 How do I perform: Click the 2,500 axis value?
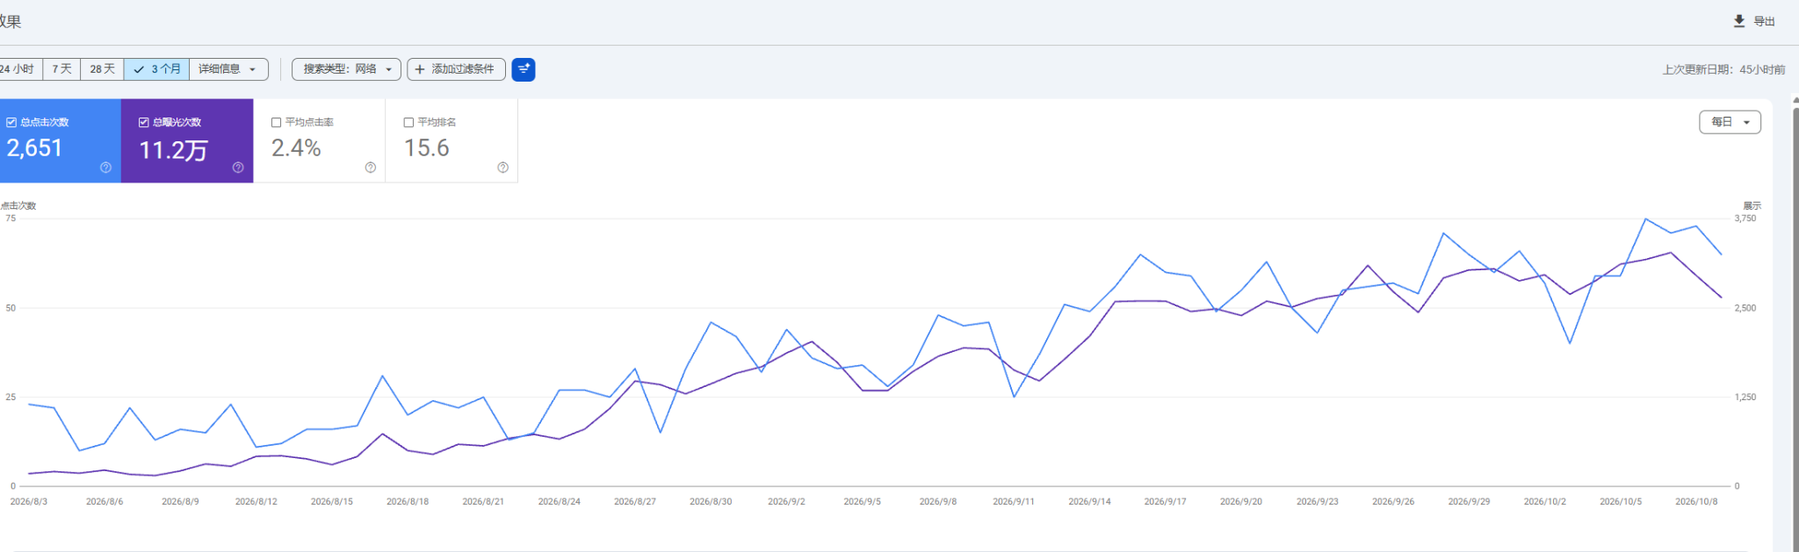pos(1745,308)
